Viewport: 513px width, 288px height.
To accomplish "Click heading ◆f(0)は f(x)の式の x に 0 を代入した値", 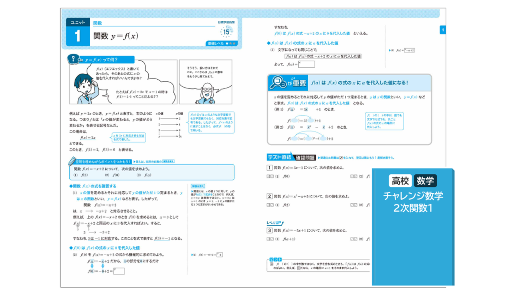I will coord(105,248).
